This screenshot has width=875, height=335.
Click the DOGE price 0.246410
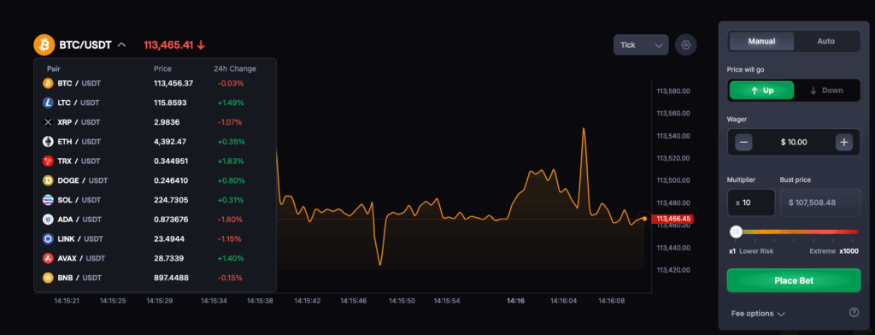(x=171, y=180)
